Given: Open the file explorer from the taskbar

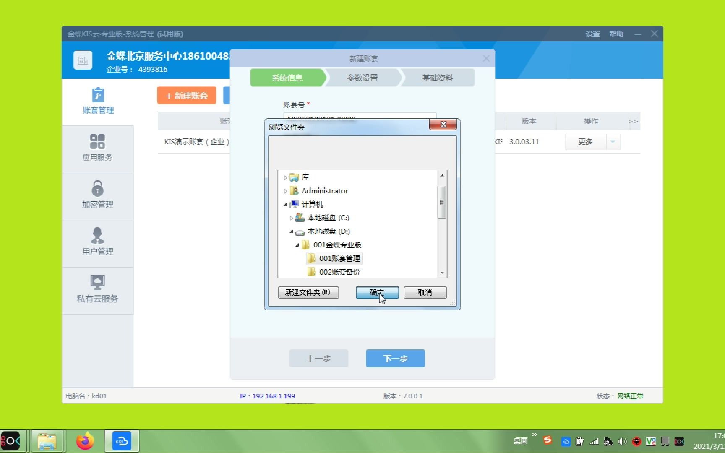Looking at the screenshot, I should [x=47, y=441].
